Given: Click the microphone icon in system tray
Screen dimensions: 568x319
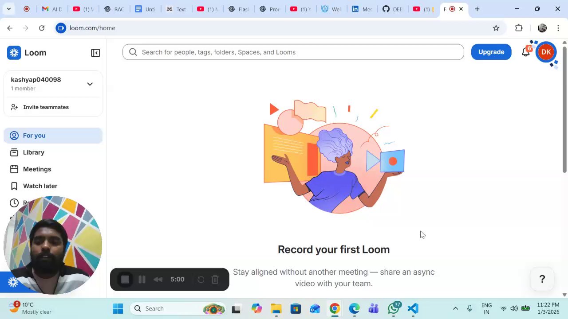Looking at the screenshot, I should 469,308.
